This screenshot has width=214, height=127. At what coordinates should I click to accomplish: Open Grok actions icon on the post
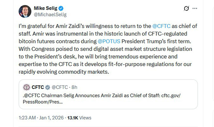pos(186,9)
